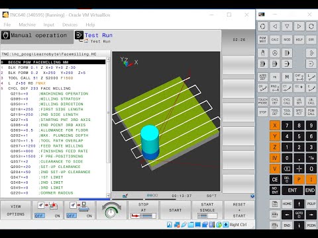
Task: Click the TOUCH PROBE key
Action: (x=262, y=101)
